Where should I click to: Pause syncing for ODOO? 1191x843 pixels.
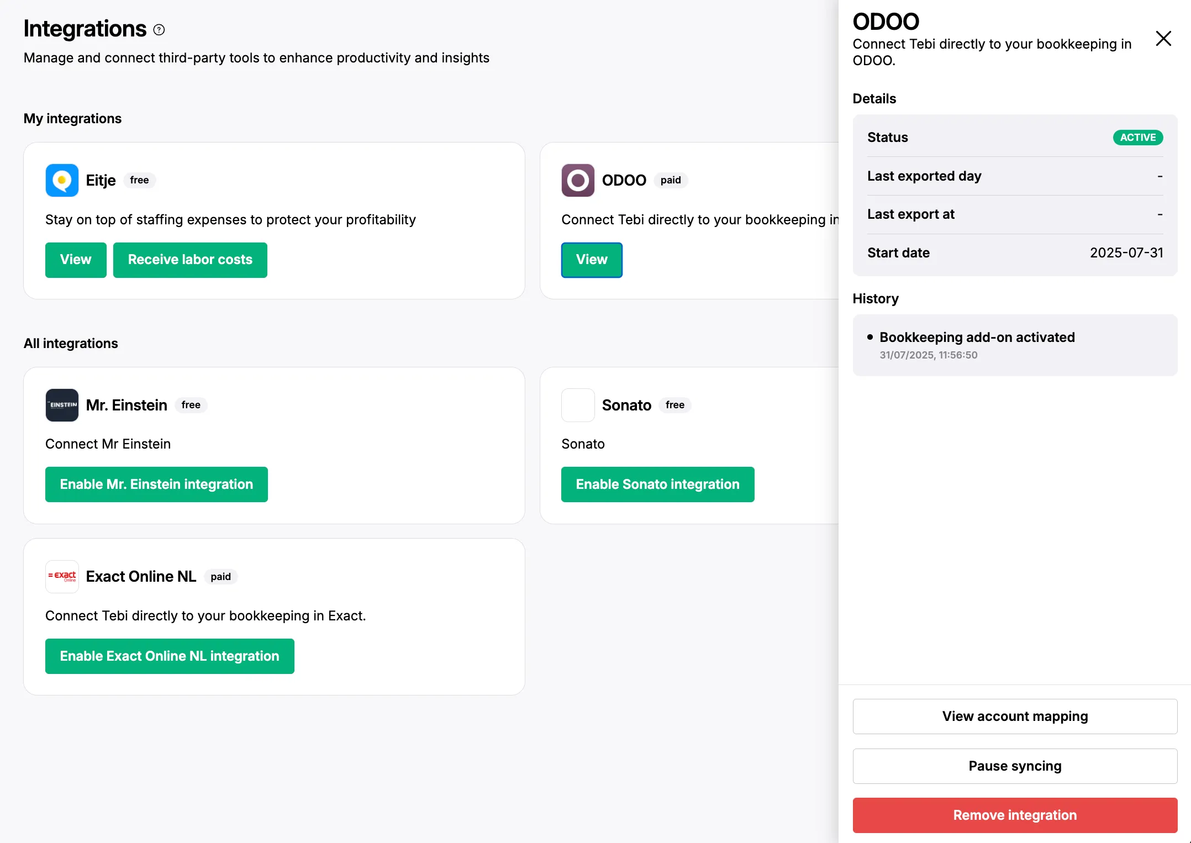coord(1015,766)
